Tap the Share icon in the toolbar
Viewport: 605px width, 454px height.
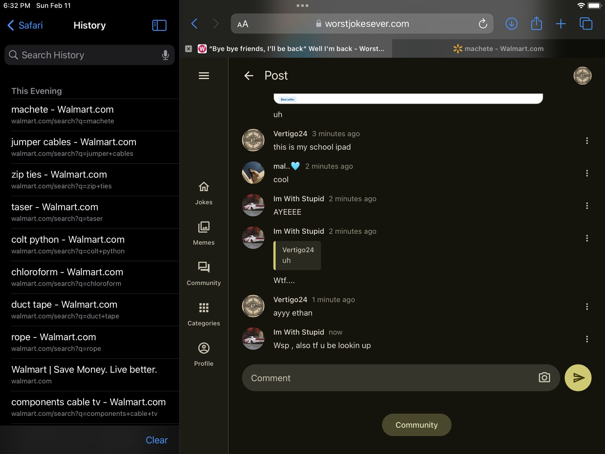[536, 24]
